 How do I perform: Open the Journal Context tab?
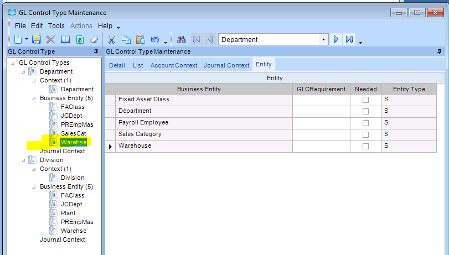click(226, 65)
